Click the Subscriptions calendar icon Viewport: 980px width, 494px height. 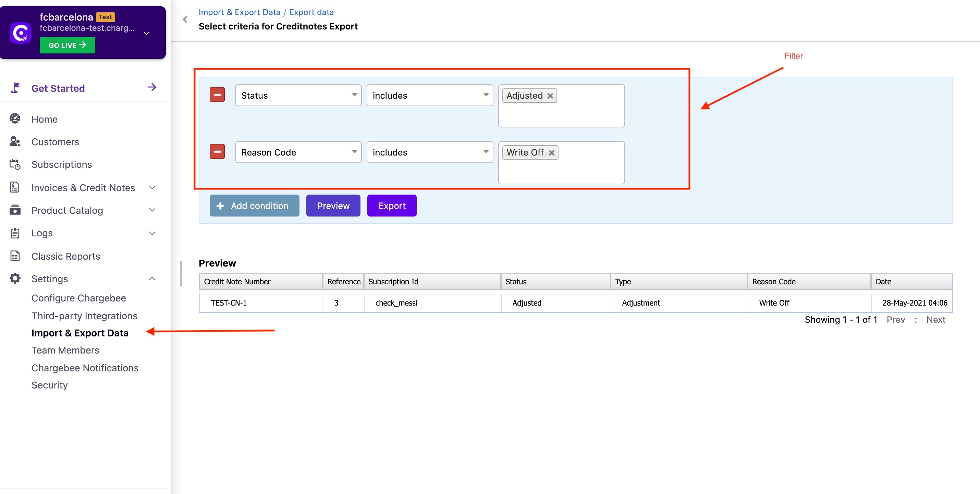click(x=15, y=164)
